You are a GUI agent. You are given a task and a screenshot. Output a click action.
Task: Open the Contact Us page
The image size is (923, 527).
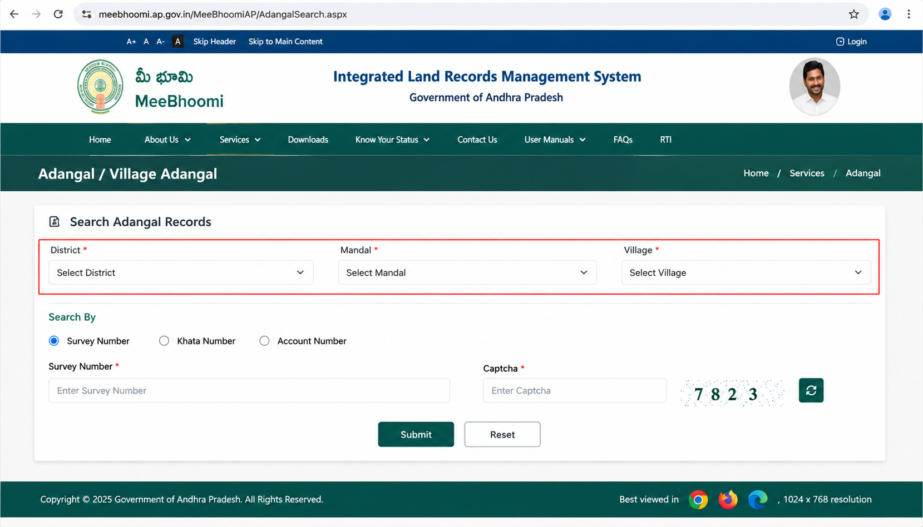477,140
